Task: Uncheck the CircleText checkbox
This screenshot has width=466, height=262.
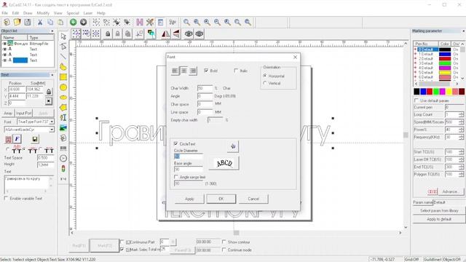Action: point(176,143)
